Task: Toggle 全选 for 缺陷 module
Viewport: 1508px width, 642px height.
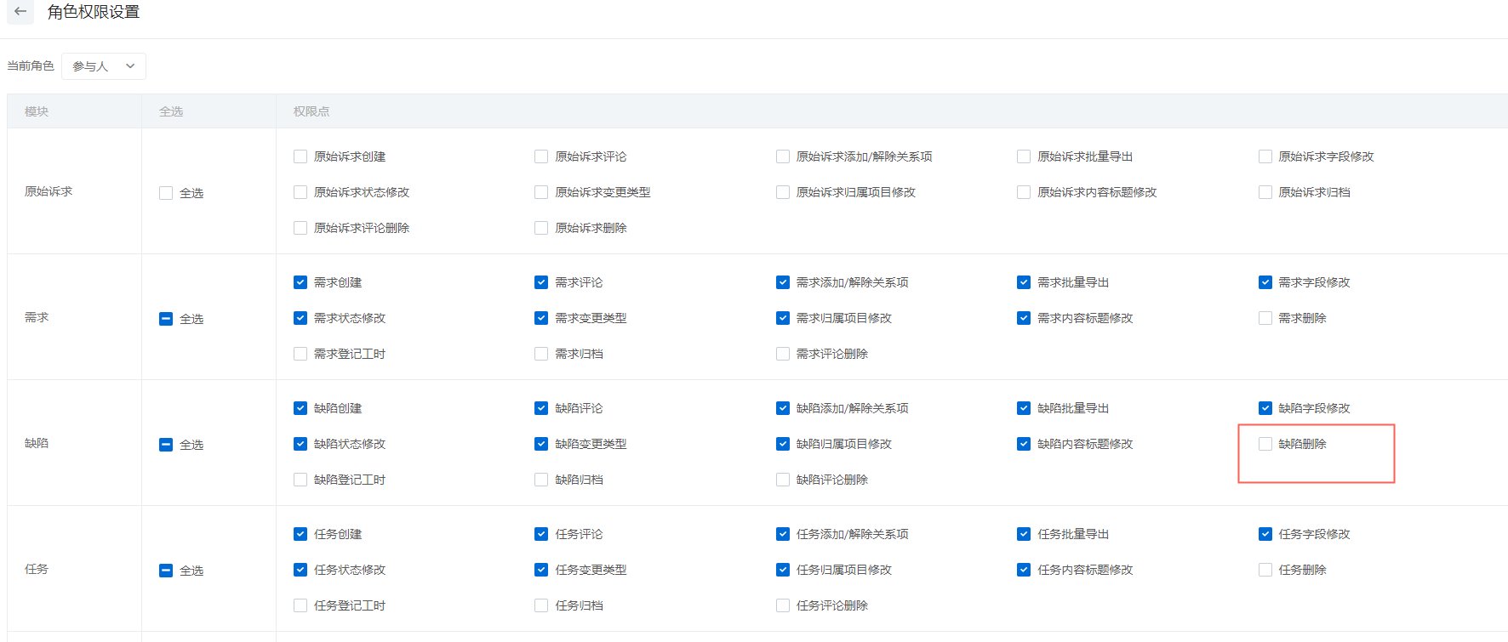Action: 166,445
